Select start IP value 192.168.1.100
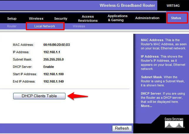 point(53,74)
